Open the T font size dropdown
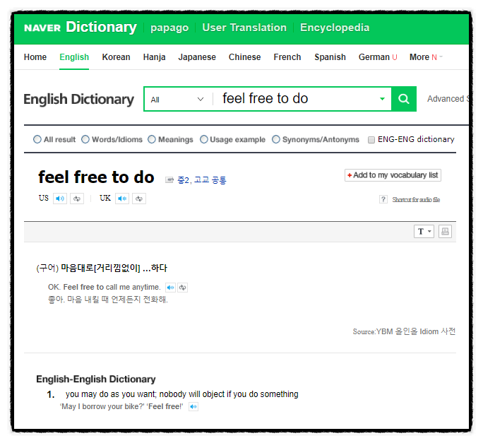 coord(424,232)
